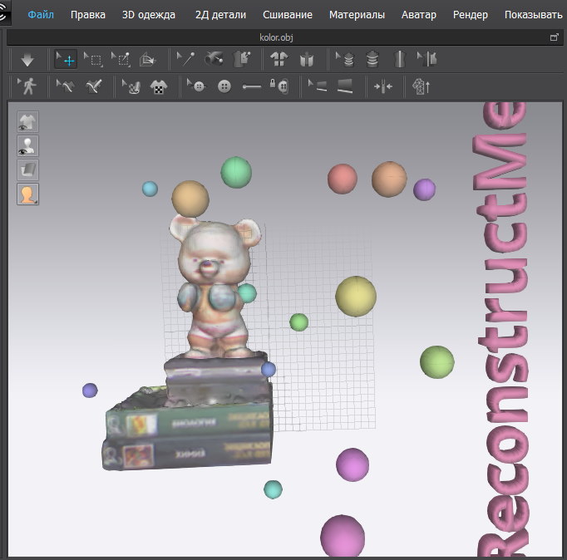Image resolution: width=567 pixels, height=560 pixels.
Task: Click the Reset 3D Arrangement shirt icon
Action: [280, 59]
